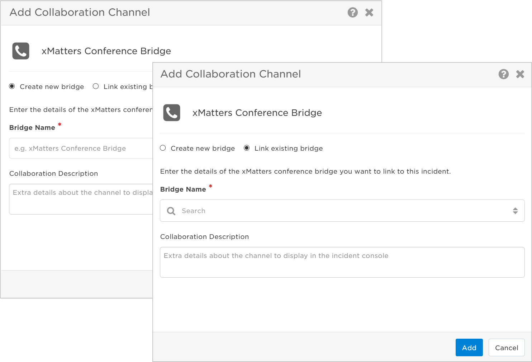
Task: Click back dialog Collaboration Description box
Action: click(81, 199)
